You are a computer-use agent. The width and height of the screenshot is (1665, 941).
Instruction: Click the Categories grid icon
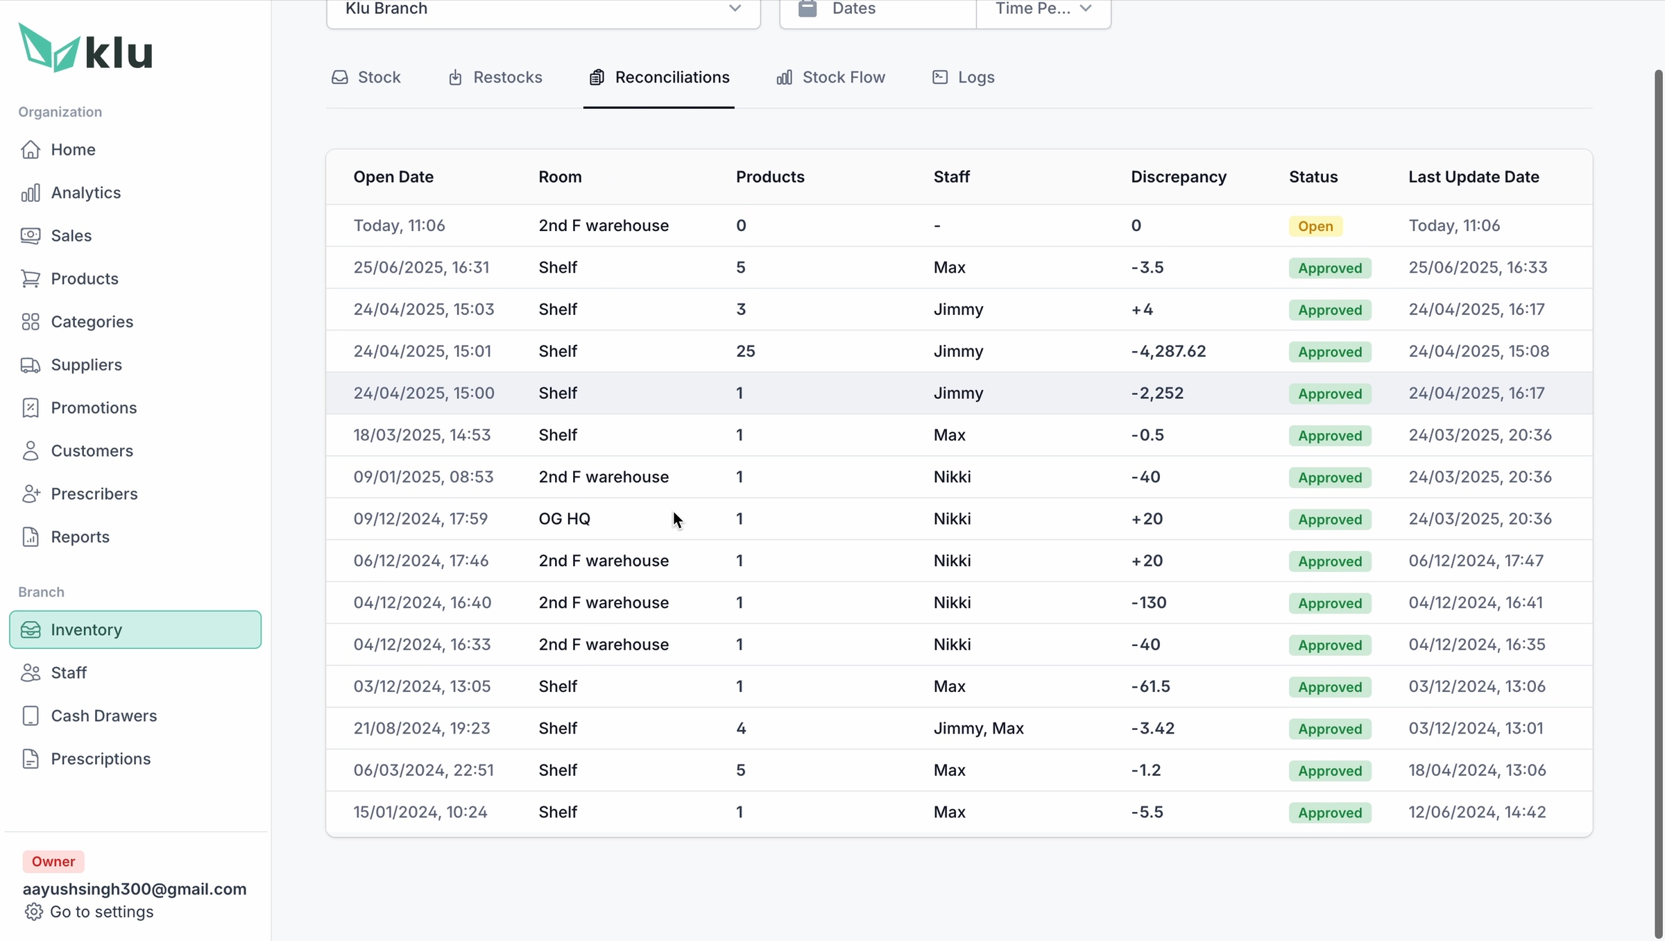[31, 321]
